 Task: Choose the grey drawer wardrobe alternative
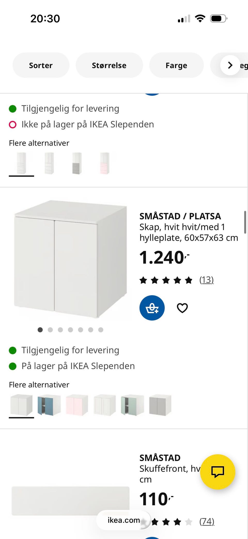tap(77, 163)
